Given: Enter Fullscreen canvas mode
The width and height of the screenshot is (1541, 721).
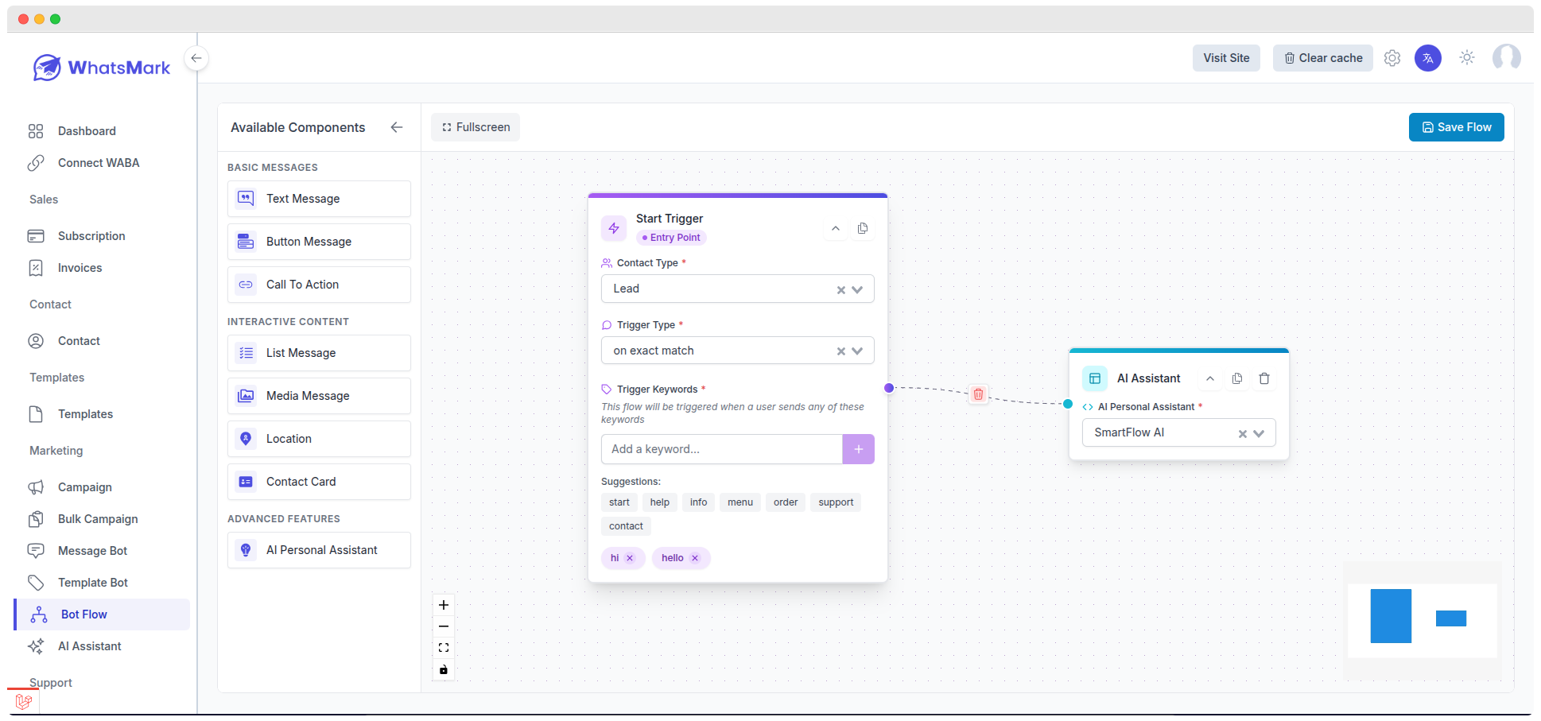Looking at the screenshot, I should point(475,127).
